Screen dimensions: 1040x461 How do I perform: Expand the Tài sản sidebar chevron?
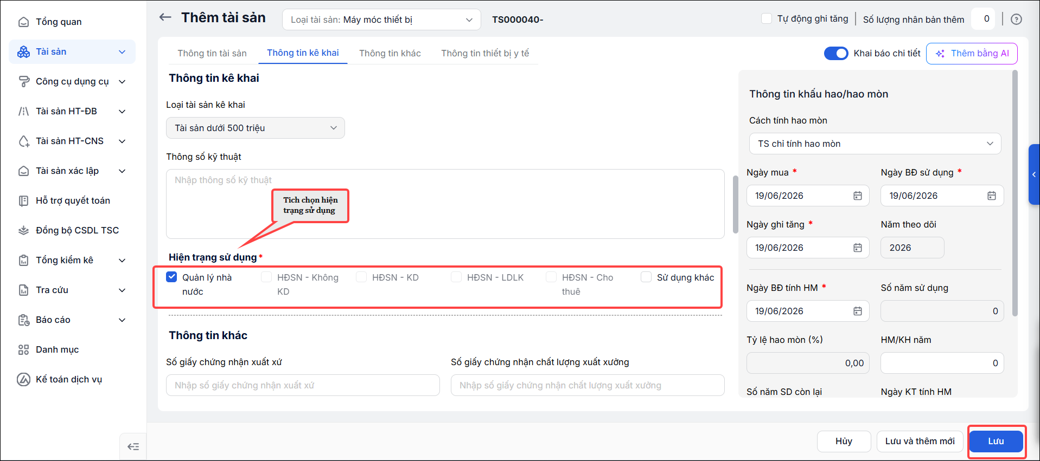(x=122, y=52)
